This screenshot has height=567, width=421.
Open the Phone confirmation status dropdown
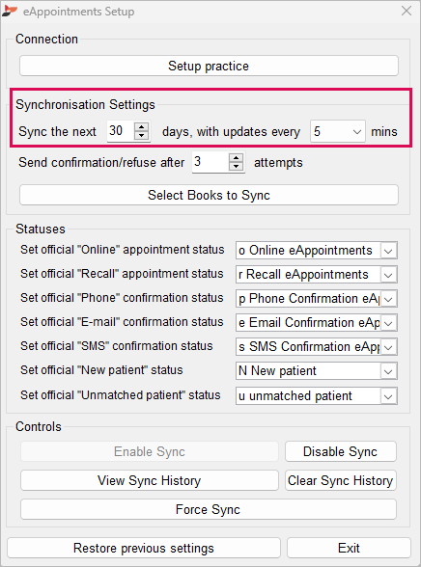tap(388, 299)
